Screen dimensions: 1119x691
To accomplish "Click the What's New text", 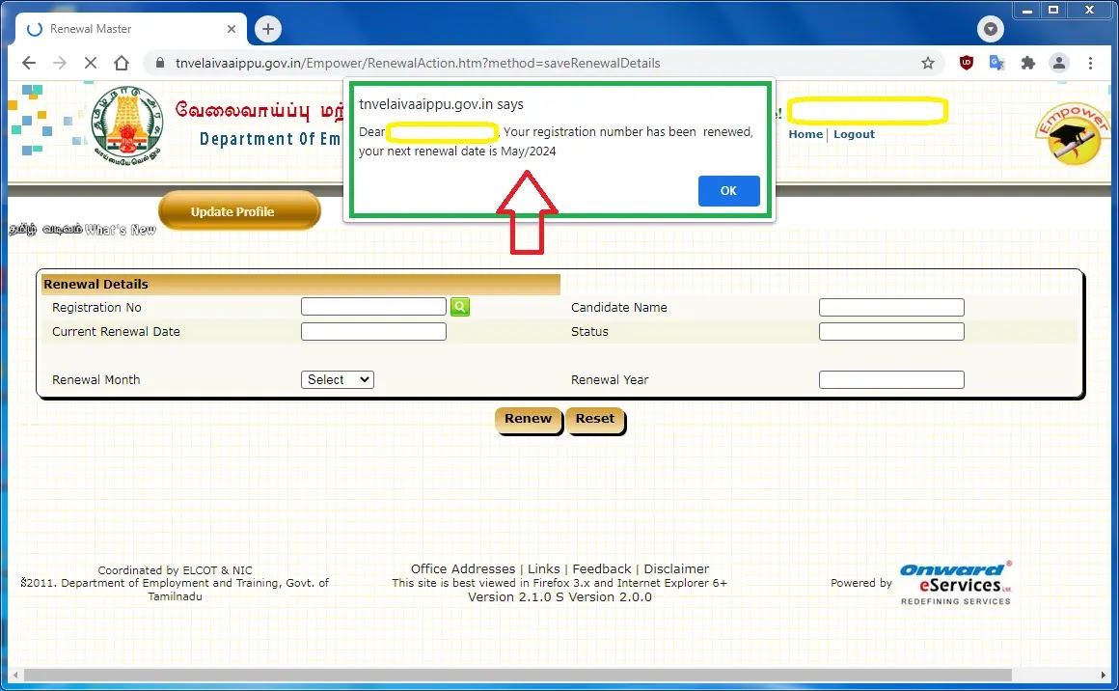I will click(x=120, y=229).
